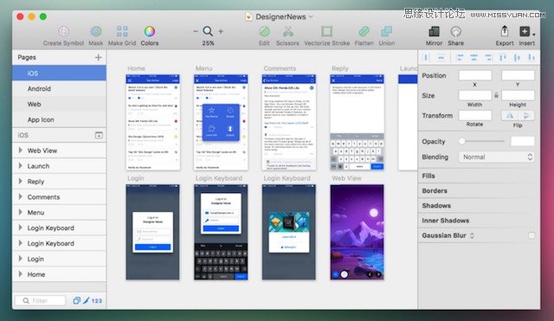
Task: Click the 123 counter in the layer footer
Action: [96, 301]
